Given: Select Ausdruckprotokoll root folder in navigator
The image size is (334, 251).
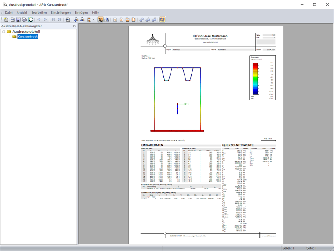Looking at the screenshot, I should pos(26,32).
